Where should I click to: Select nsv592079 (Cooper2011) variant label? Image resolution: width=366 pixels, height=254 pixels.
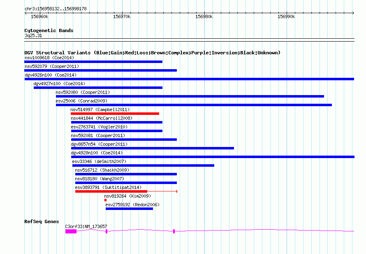(x=52, y=66)
